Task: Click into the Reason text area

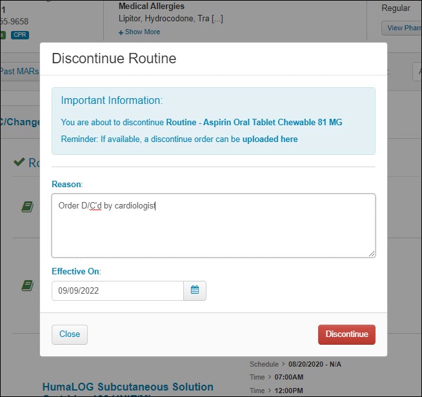Action: pyautogui.click(x=214, y=225)
